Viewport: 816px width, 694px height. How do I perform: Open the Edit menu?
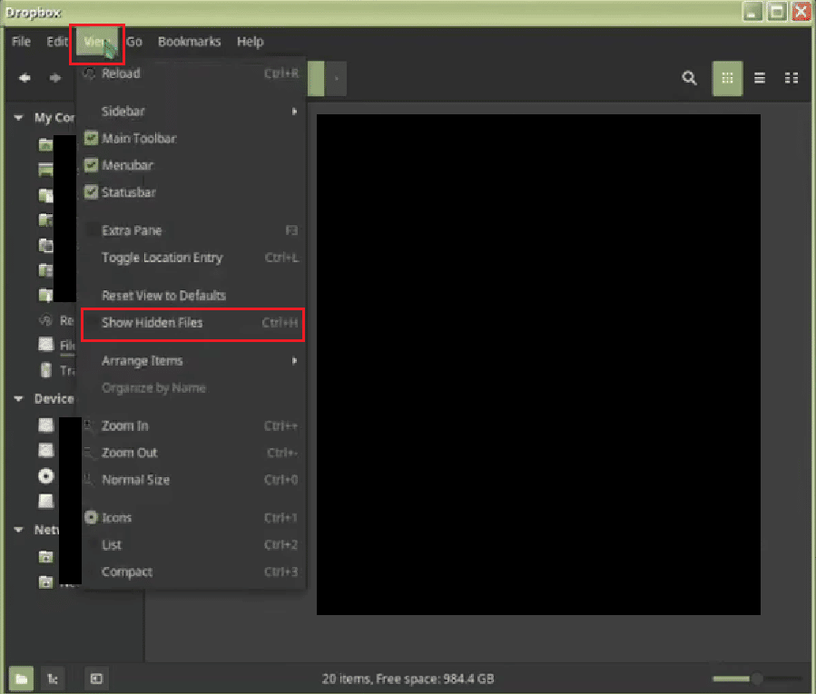pyautogui.click(x=56, y=42)
